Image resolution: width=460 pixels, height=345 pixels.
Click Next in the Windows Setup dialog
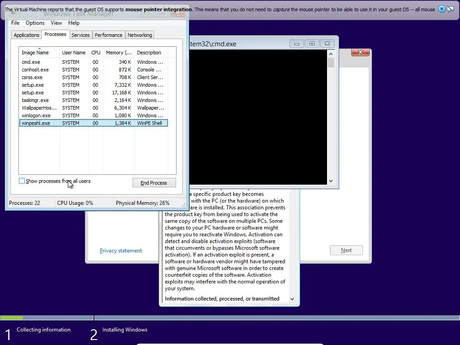346,250
